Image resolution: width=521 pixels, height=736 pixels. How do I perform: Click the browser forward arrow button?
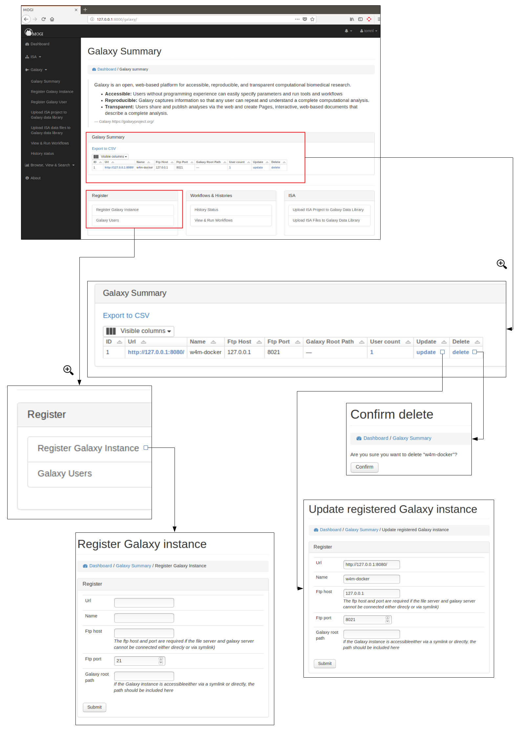35,19
